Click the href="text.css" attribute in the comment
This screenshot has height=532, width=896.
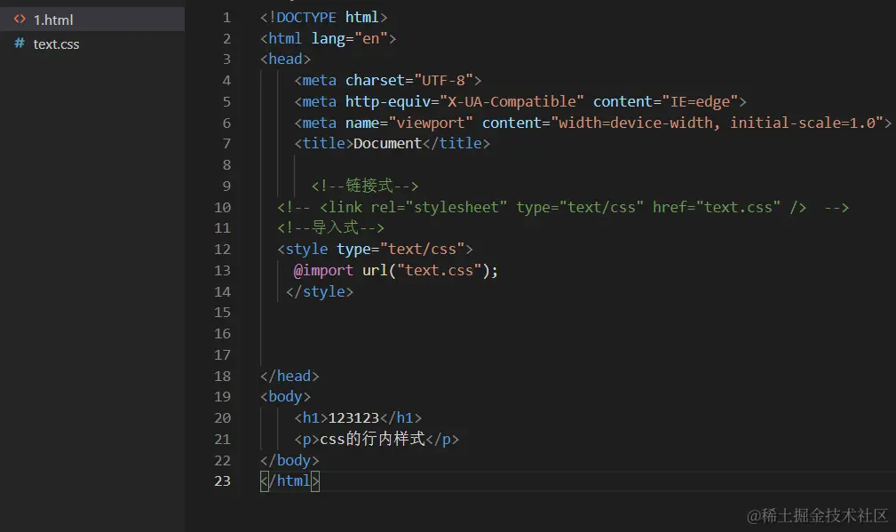pyautogui.click(x=717, y=208)
